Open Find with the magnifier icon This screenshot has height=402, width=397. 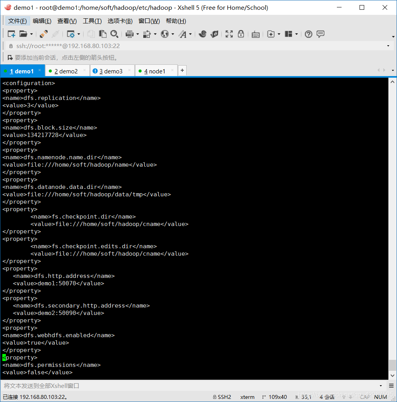(x=114, y=34)
